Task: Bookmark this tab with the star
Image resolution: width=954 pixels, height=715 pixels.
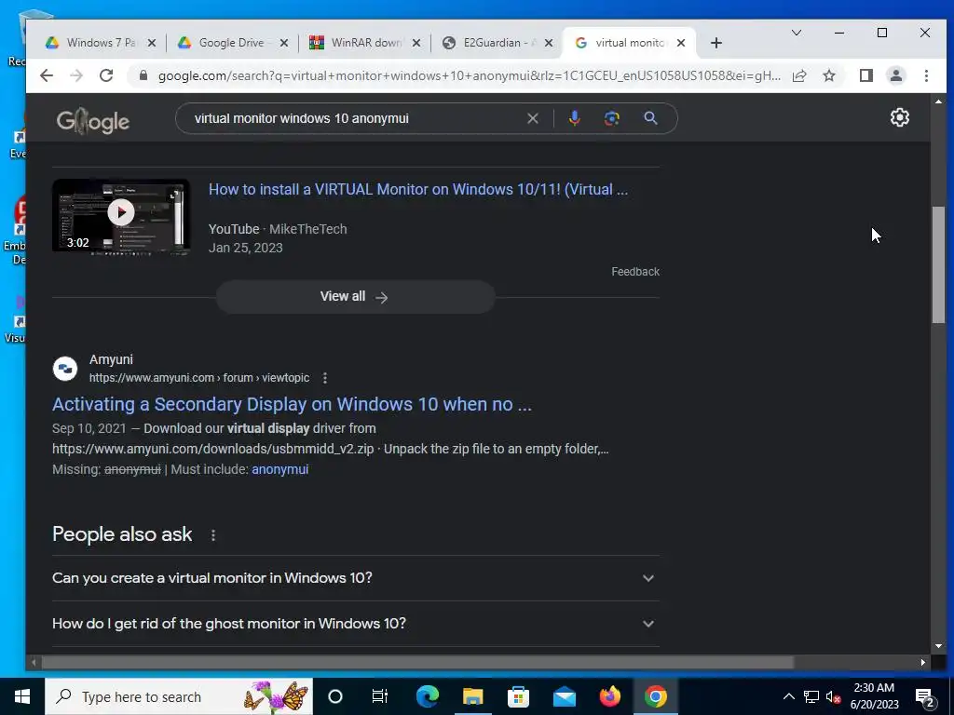Action: click(828, 75)
